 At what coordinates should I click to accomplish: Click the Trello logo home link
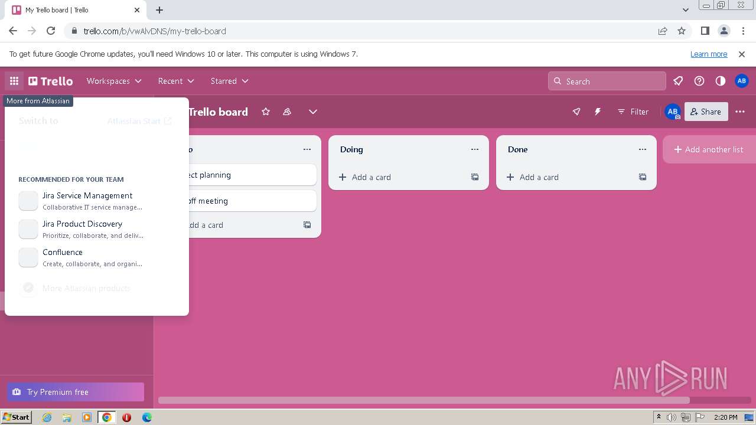(51, 81)
